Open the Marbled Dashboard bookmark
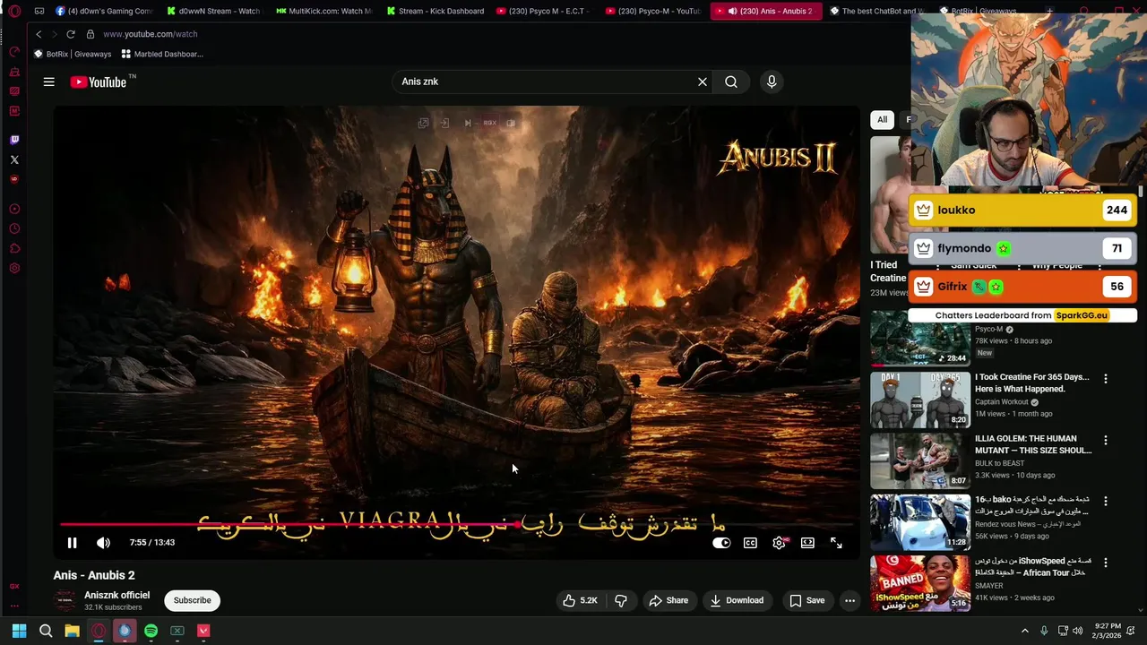The height and width of the screenshot is (645, 1147). click(162, 54)
